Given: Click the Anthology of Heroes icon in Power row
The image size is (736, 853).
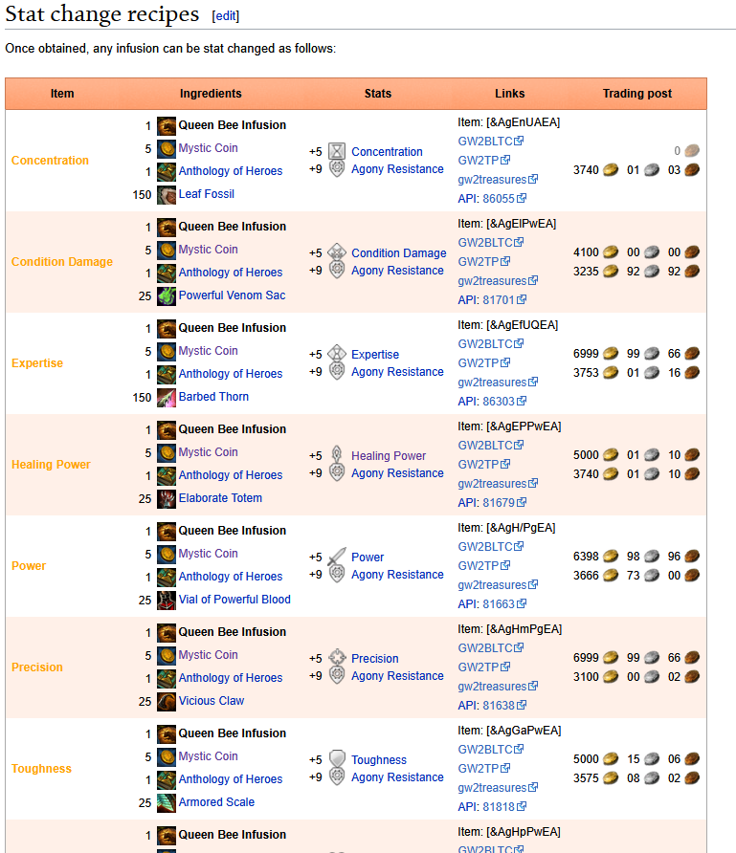Looking at the screenshot, I should click(167, 578).
